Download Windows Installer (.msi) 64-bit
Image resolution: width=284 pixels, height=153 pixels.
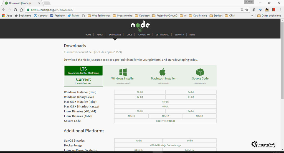point(191,92)
